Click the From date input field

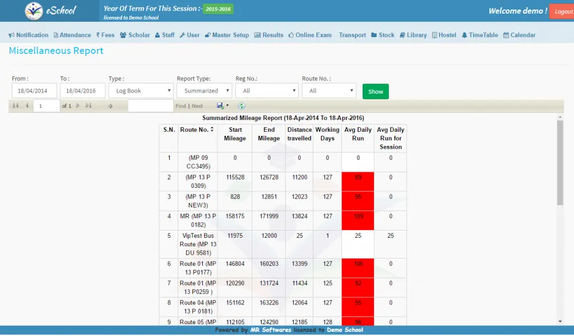point(34,90)
